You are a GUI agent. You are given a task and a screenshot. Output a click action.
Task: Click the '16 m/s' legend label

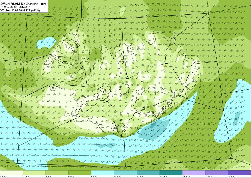click(x=186, y=177)
